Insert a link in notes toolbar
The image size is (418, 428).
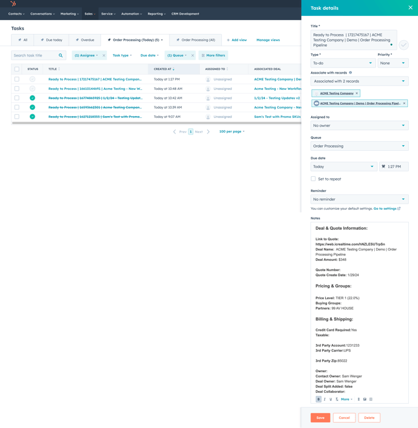(358, 399)
